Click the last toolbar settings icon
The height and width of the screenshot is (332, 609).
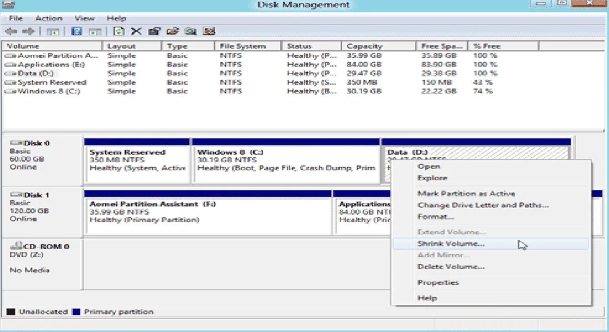click(209, 32)
